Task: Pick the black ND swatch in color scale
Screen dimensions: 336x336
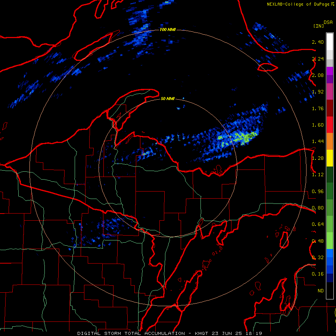Action: [x=330, y=290]
